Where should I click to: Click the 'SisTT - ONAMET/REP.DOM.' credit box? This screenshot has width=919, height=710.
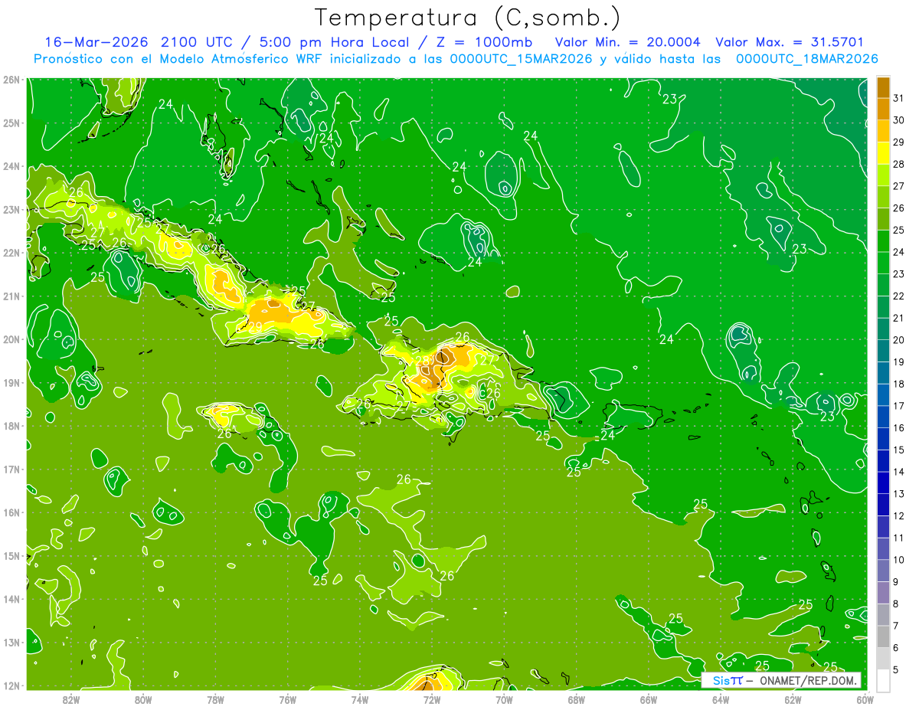point(781,680)
